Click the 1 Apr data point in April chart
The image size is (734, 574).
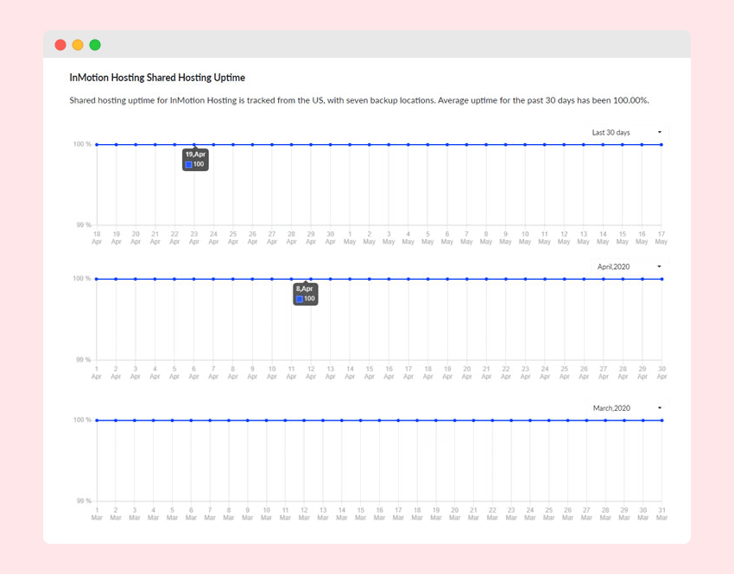97,279
